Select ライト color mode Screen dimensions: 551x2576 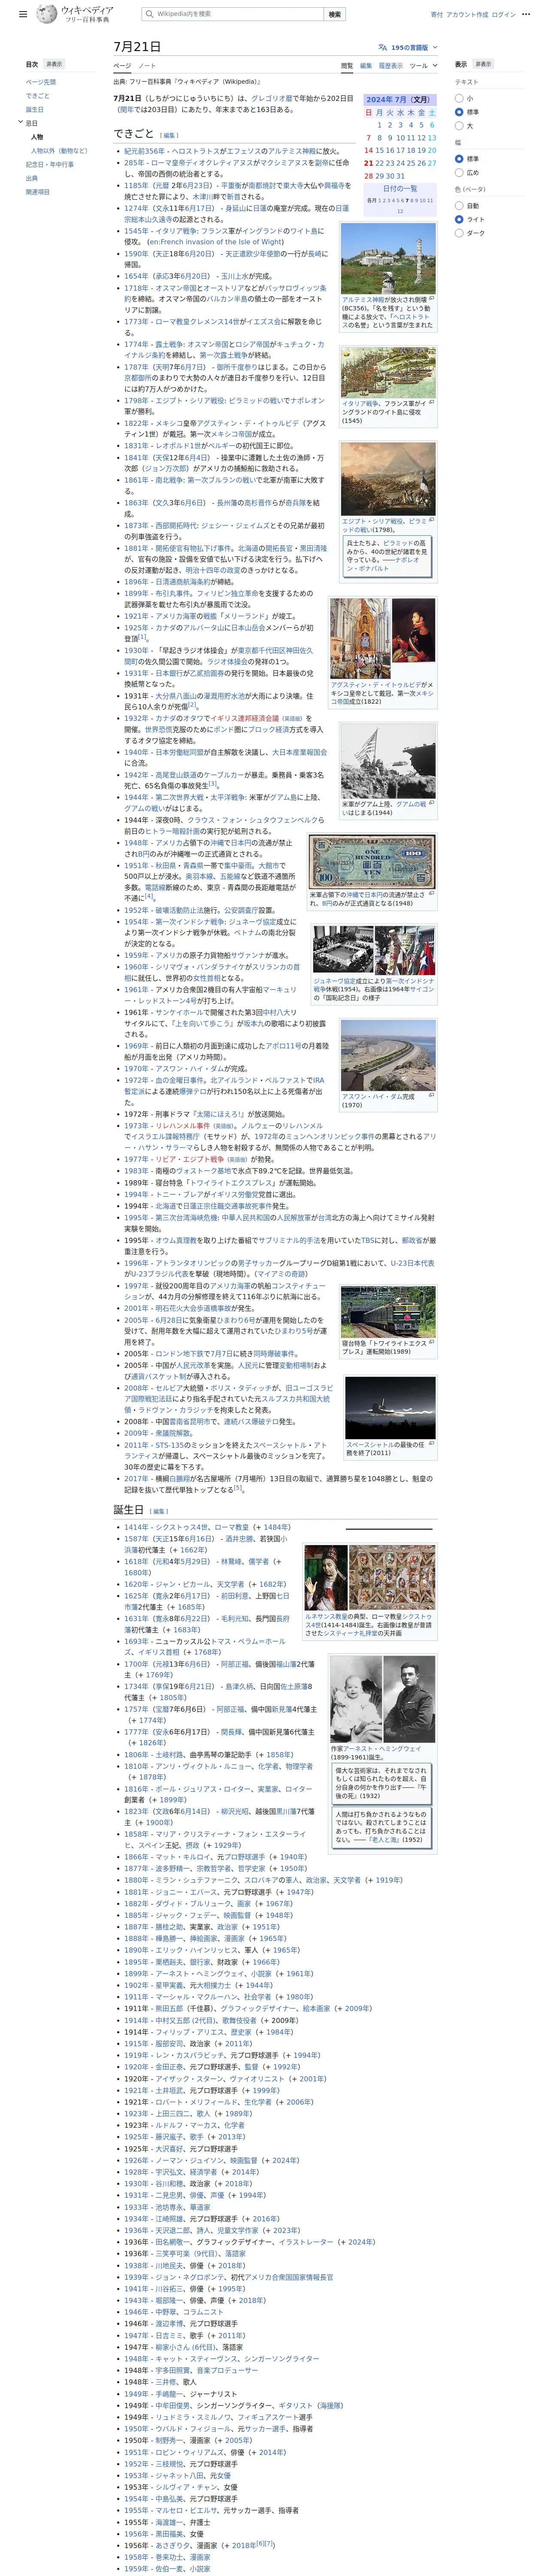[460, 219]
